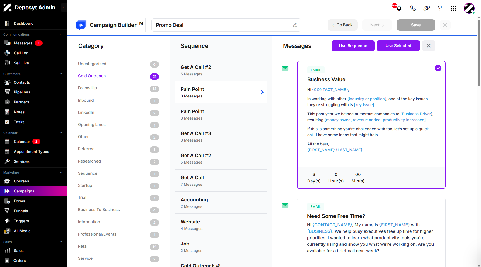The height and width of the screenshot is (267, 481).
Task: Click the Promo Deal campaign name field
Action: pyautogui.click(x=226, y=25)
